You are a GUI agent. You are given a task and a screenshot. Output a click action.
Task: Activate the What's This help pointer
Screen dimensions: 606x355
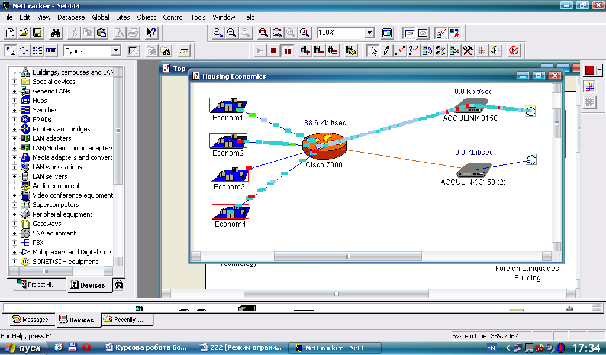pyautogui.click(x=151, y=33)
